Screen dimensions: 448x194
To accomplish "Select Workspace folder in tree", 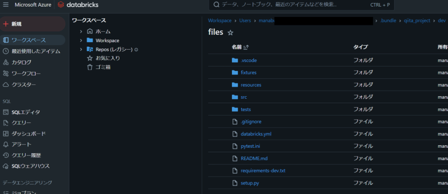I will pyautogui.click(x=107, y=40).
